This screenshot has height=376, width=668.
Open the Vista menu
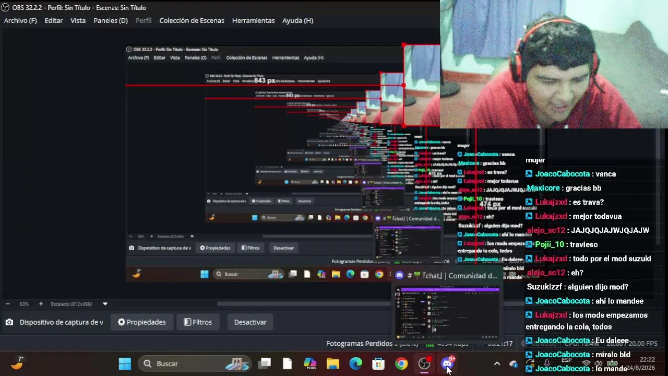coord(78,20)
